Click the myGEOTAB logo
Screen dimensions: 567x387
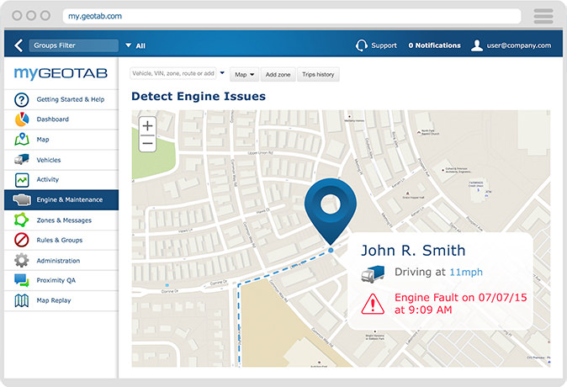tap(61, 73)
